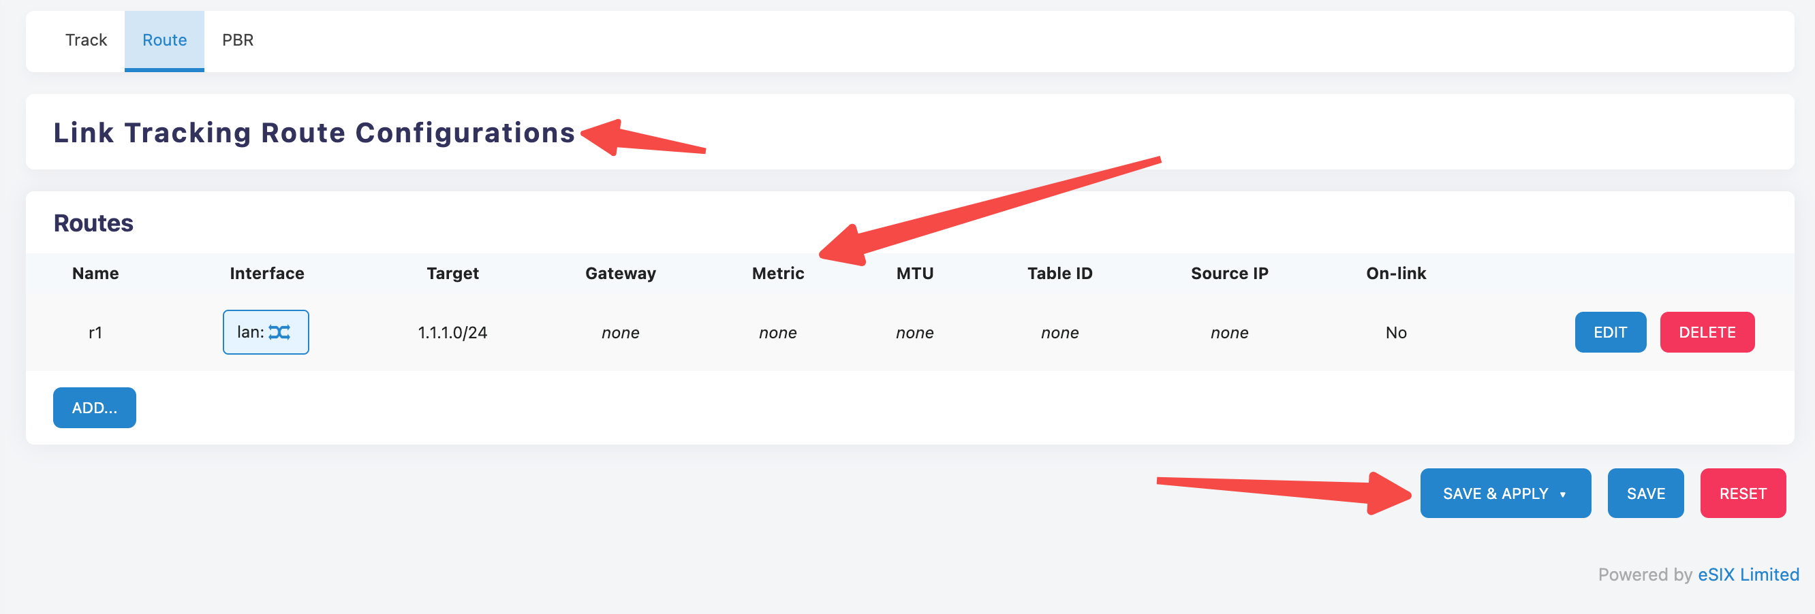Click the Metric column header
Screen dimensions: 1815x614
777,273
